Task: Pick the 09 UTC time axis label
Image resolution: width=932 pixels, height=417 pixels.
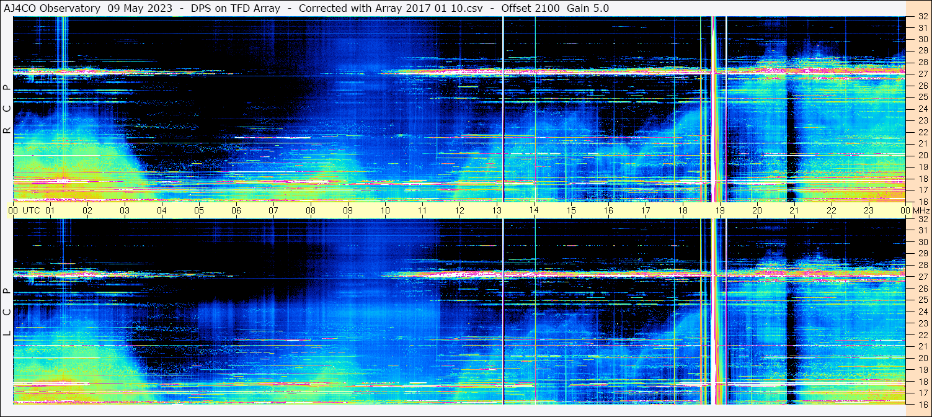Action: 348,210
